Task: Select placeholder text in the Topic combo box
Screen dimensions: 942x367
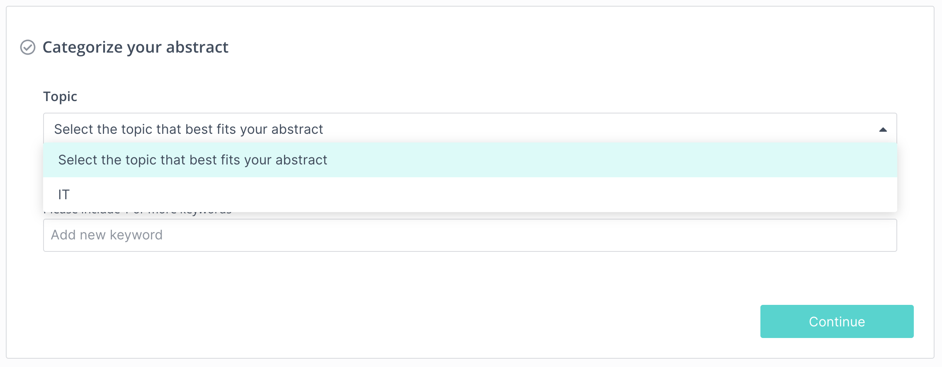Action: click(189, 129)
